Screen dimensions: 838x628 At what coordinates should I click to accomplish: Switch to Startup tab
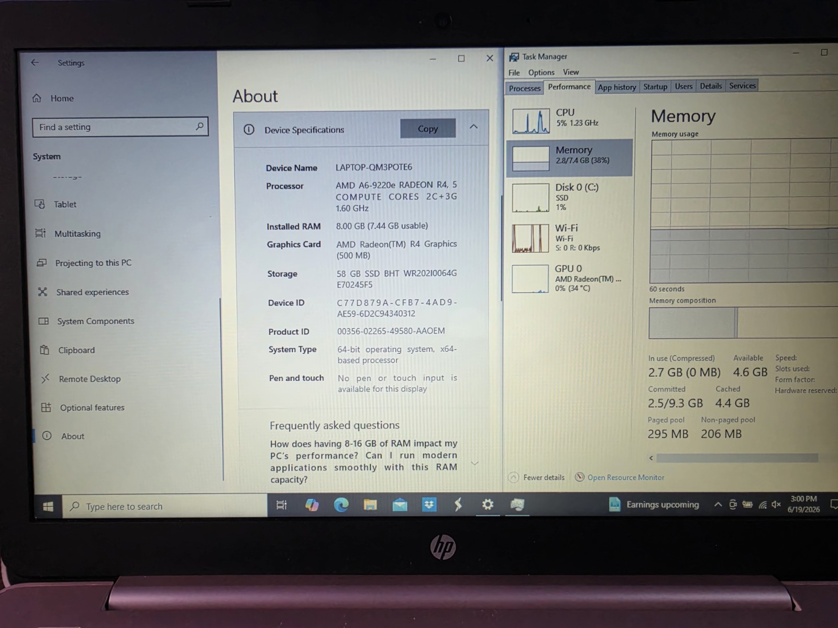655,86
